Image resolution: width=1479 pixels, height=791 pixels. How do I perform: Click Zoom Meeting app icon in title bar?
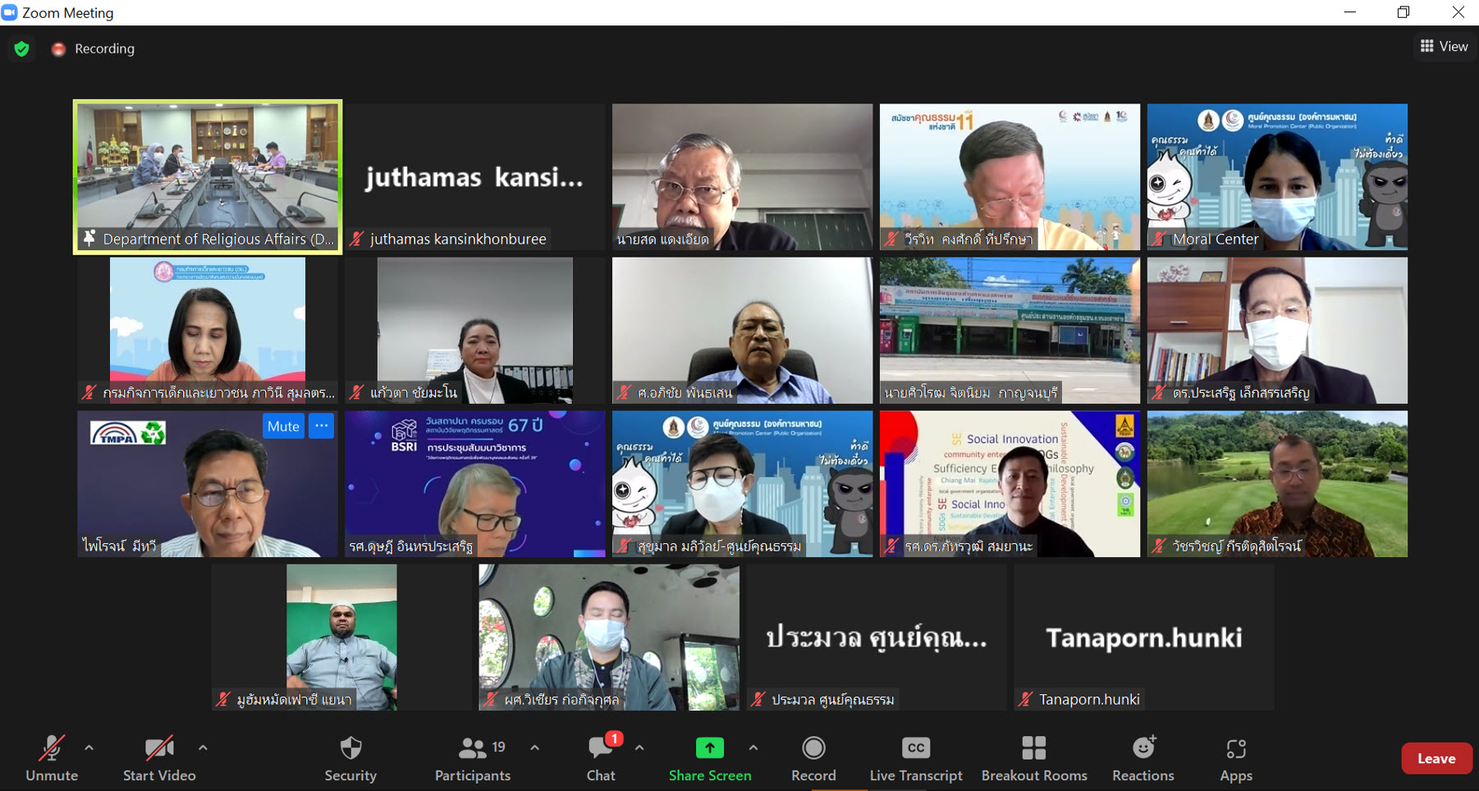point(10,12)
